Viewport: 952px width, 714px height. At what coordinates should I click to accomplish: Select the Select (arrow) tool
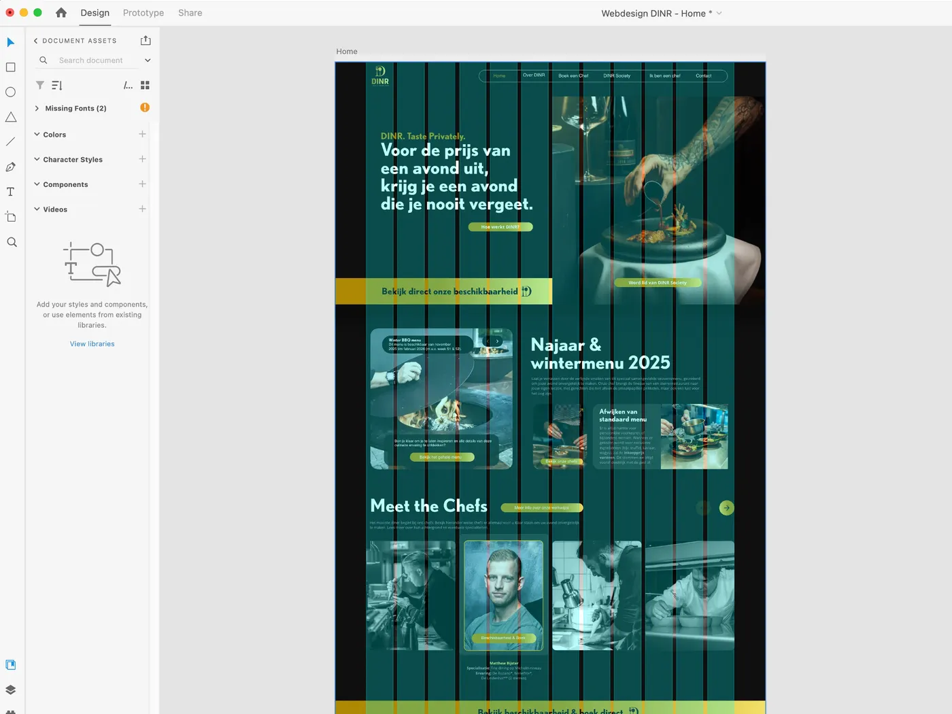point(11,42)
